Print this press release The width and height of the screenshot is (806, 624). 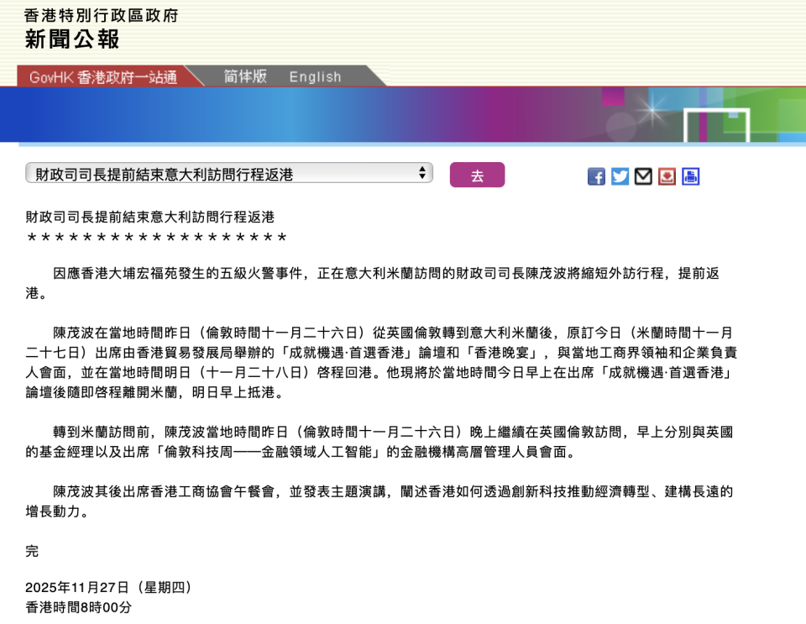tap(690, 176)
